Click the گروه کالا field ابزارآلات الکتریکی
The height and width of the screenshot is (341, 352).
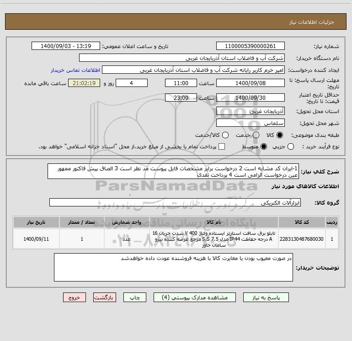coord(175,202)
